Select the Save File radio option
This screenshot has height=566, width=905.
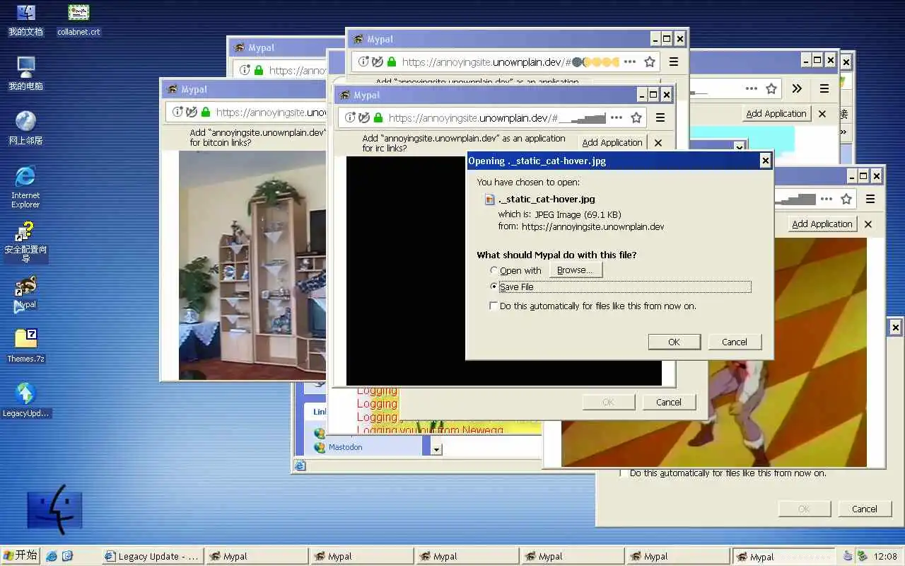[494, 287]
